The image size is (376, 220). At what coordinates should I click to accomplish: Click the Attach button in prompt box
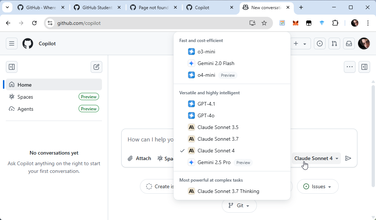[139, 158]
